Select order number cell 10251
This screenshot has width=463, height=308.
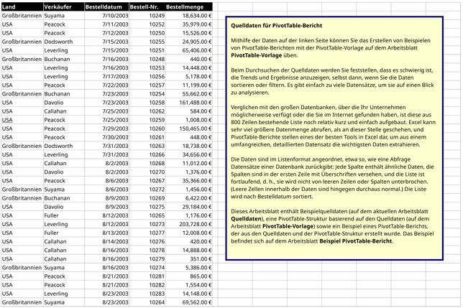coord(147,50)
